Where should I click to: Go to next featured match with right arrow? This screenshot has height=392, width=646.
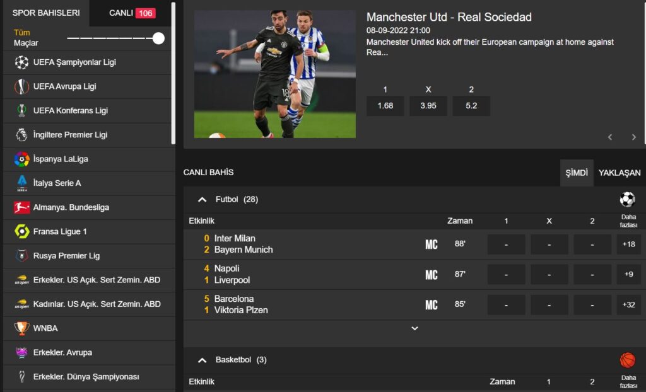tap(633, 137)
